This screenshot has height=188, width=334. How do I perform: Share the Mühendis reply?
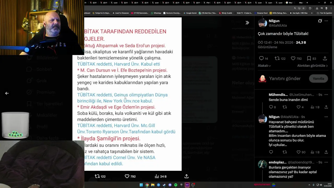[326, 107]
